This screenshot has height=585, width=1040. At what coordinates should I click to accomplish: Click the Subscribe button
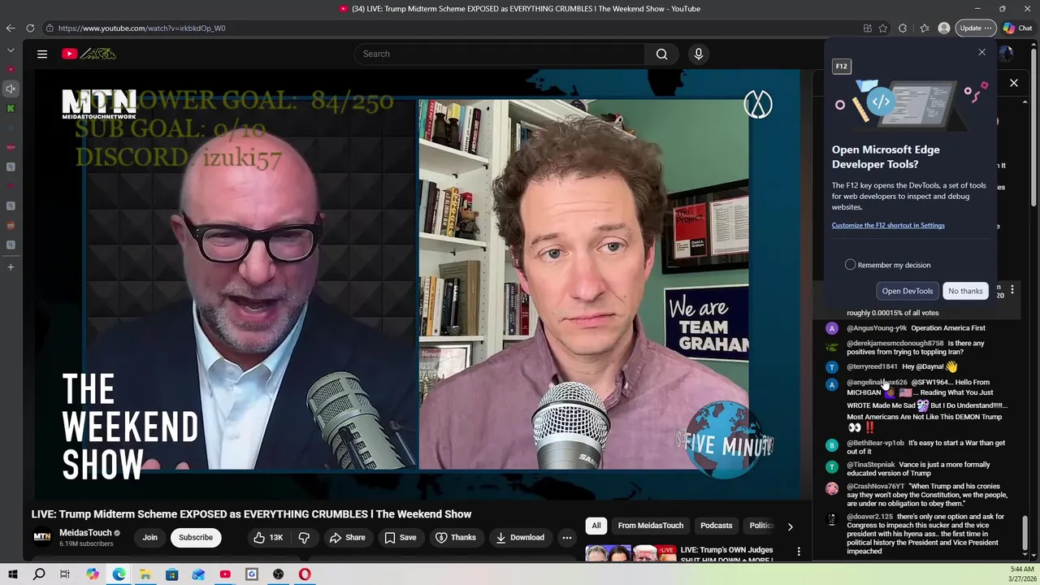[196, 537]
